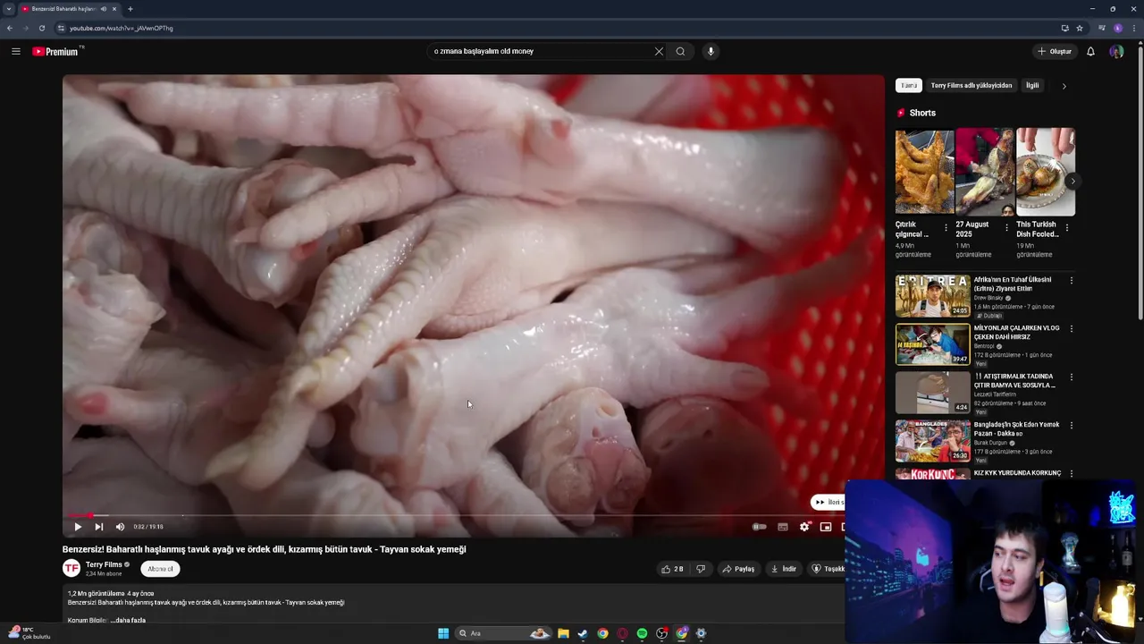
Task: Dislike the video with thumbs down
Action: pyautogui.click(x=701, y=569)
